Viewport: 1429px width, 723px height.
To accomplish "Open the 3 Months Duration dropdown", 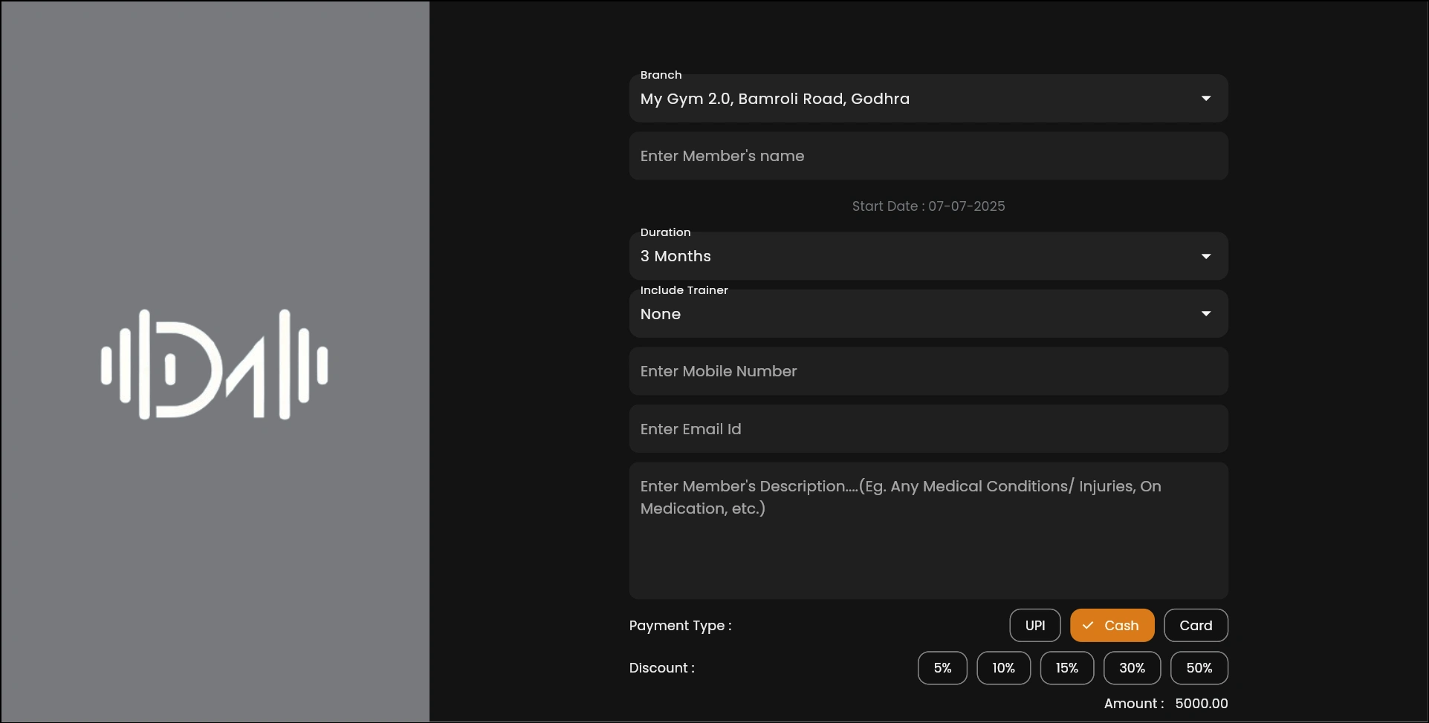I will click(927, 256).
